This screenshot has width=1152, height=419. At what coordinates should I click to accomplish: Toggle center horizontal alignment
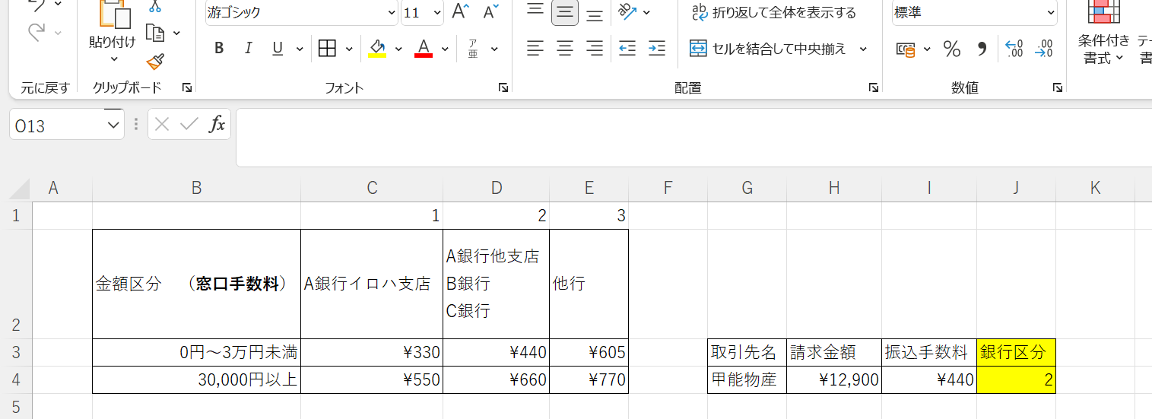(565, 49)
